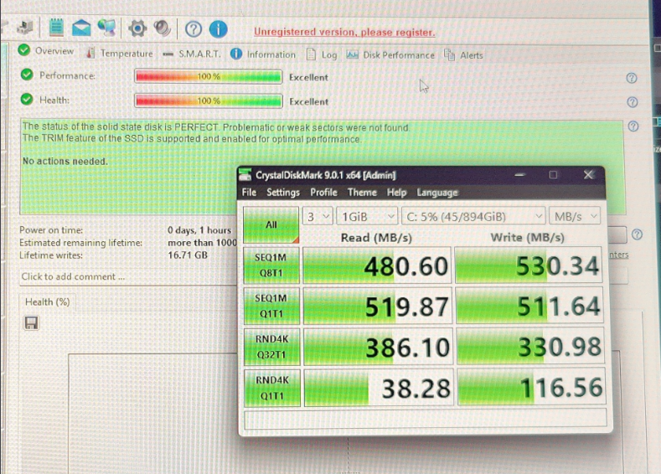Screen dimensions: 661x474
Task: Click help icon beside Performance row
Action: pyautogui.click(x=631, y=78)
